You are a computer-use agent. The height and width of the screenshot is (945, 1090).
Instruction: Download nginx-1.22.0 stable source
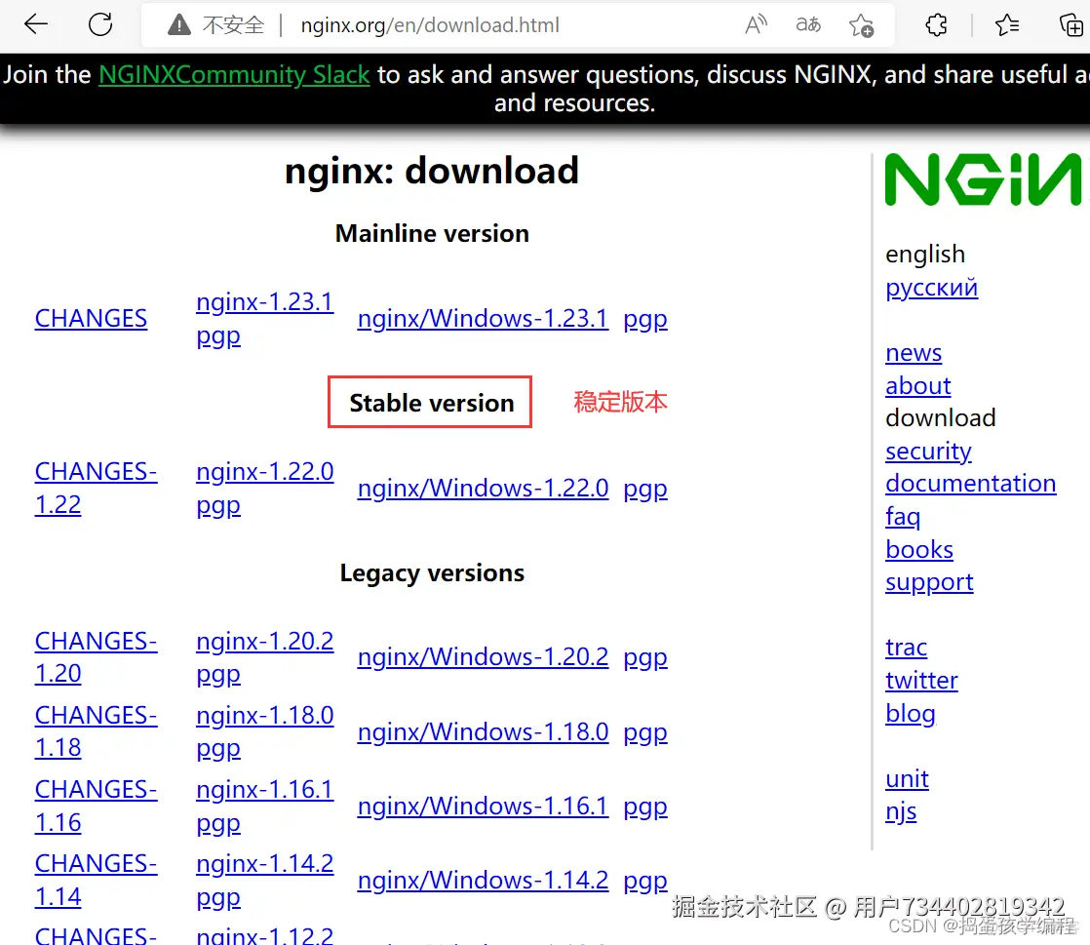pos(265,471)
